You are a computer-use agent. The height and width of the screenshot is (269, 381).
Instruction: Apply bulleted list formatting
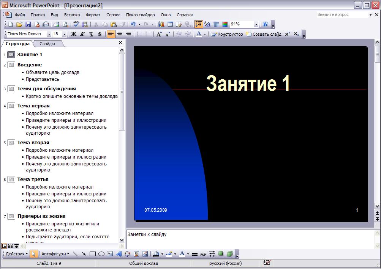point(148,34)
